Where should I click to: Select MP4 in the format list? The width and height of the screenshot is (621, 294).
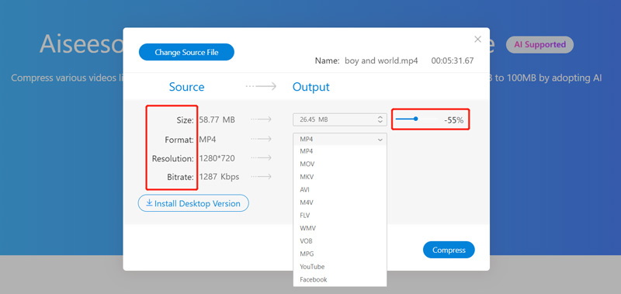pyautogui.click(x=340, y=151)
